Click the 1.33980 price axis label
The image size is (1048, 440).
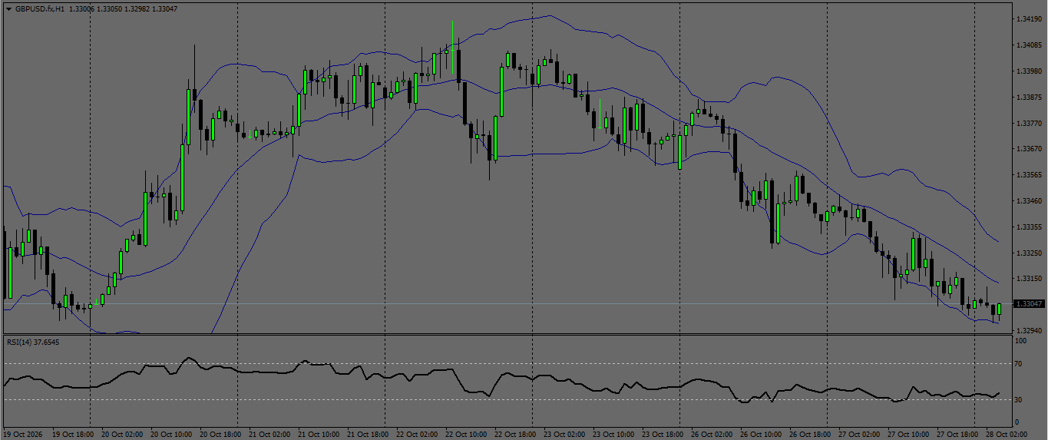pyautogui.click(x=1028, y=71)
